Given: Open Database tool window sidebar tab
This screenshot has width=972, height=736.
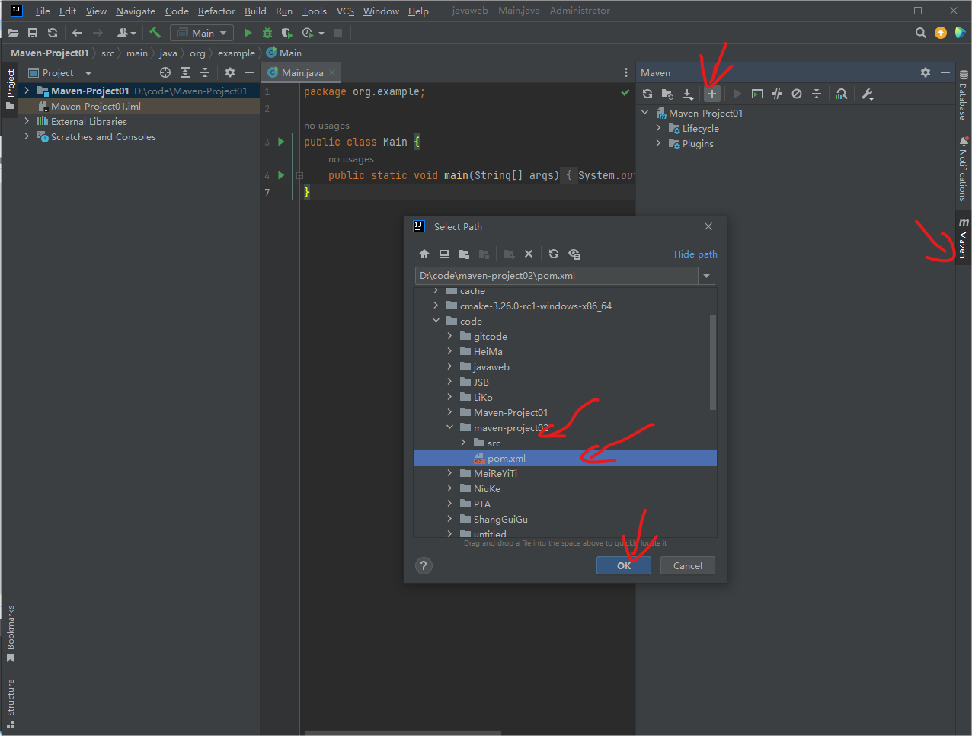Looking at the screenshot, I should [x=964, y=95].
